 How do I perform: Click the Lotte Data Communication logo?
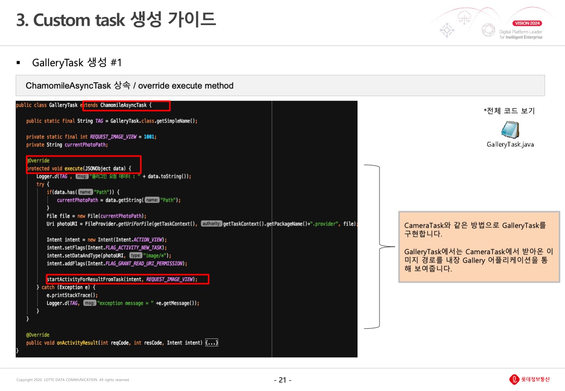click(529, 379)
